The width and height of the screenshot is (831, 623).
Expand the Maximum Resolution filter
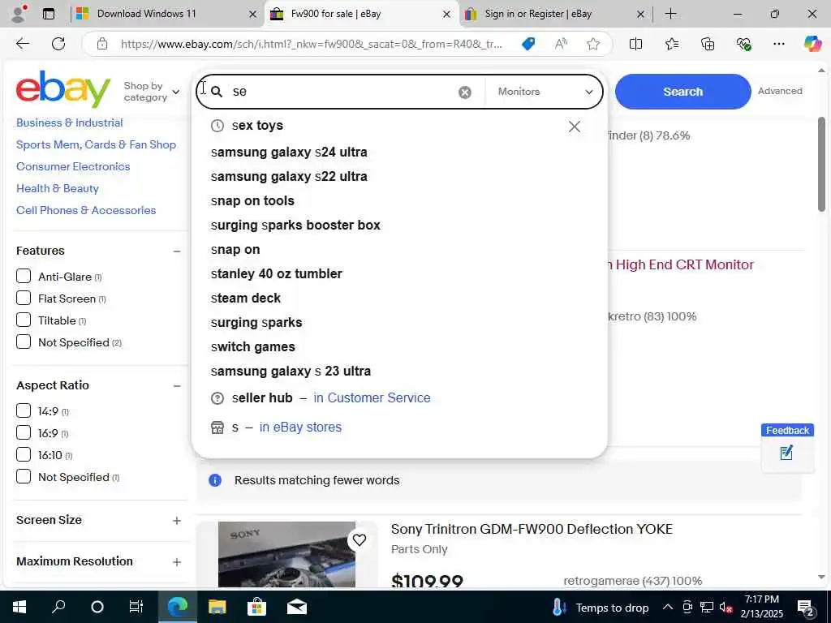click(x=177, y=561)
